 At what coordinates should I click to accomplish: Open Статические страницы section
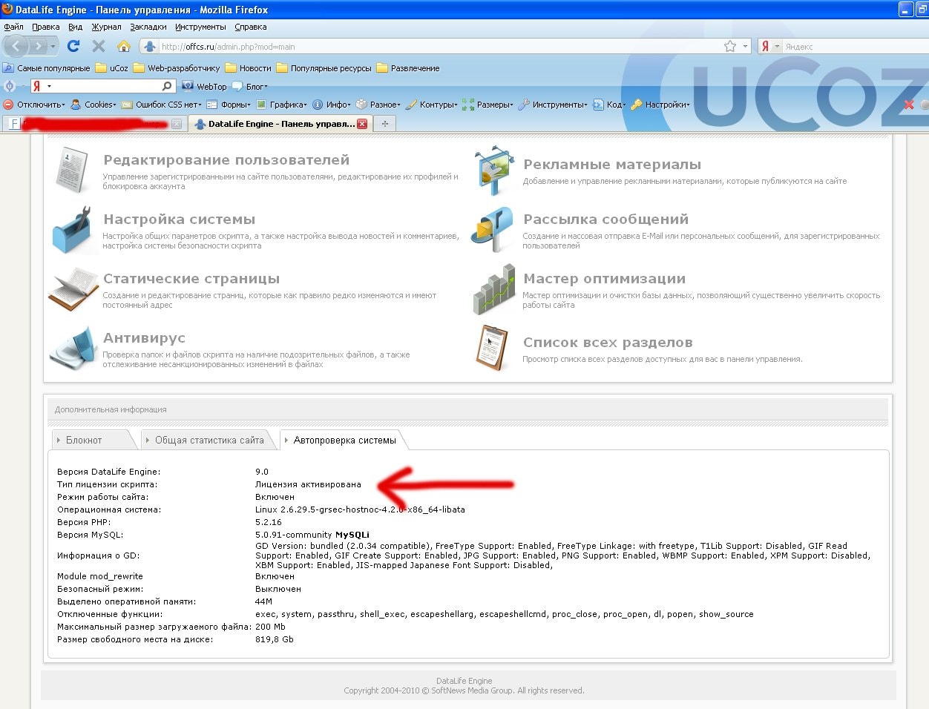191,279
